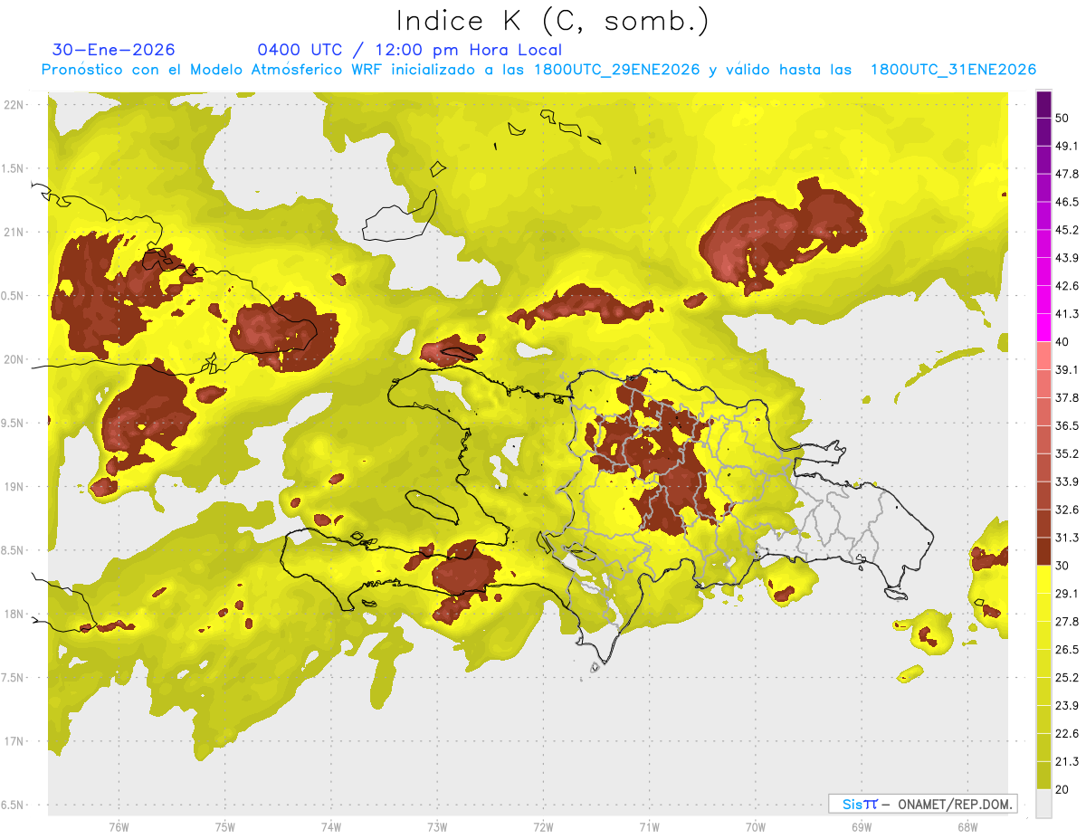1086x839 pixels.
Task: Click the title 'Indice K (C, somb.)'
Action: pos(552,21)
